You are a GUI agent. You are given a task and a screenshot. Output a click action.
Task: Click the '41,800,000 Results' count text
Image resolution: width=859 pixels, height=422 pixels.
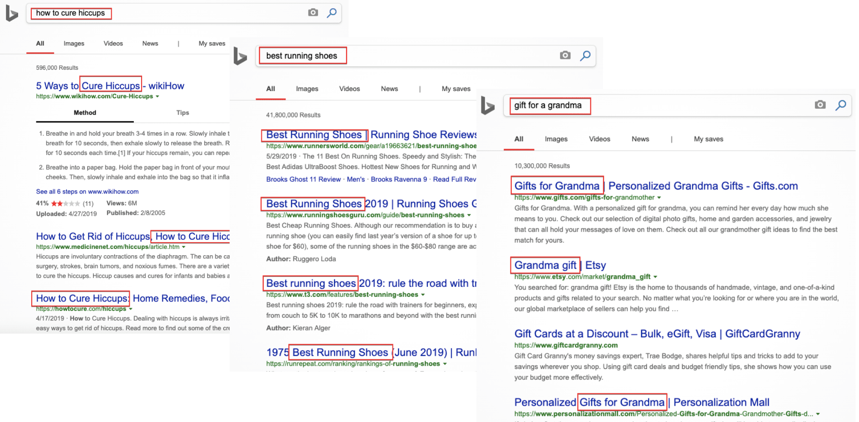tap(293, 115)
